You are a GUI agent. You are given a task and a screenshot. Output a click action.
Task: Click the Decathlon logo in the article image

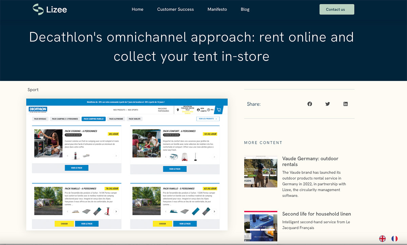point(38,109)
